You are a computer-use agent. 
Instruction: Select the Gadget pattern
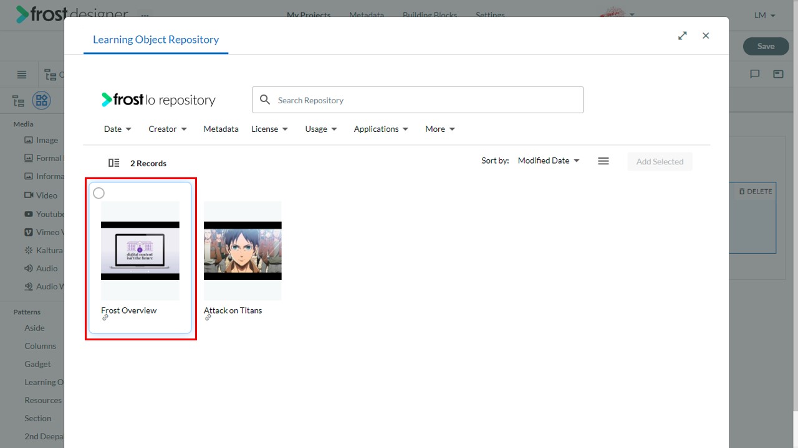click(x=37, y=364)
